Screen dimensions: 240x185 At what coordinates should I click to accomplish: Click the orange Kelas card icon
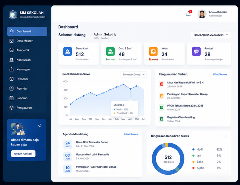coord(153,51)
